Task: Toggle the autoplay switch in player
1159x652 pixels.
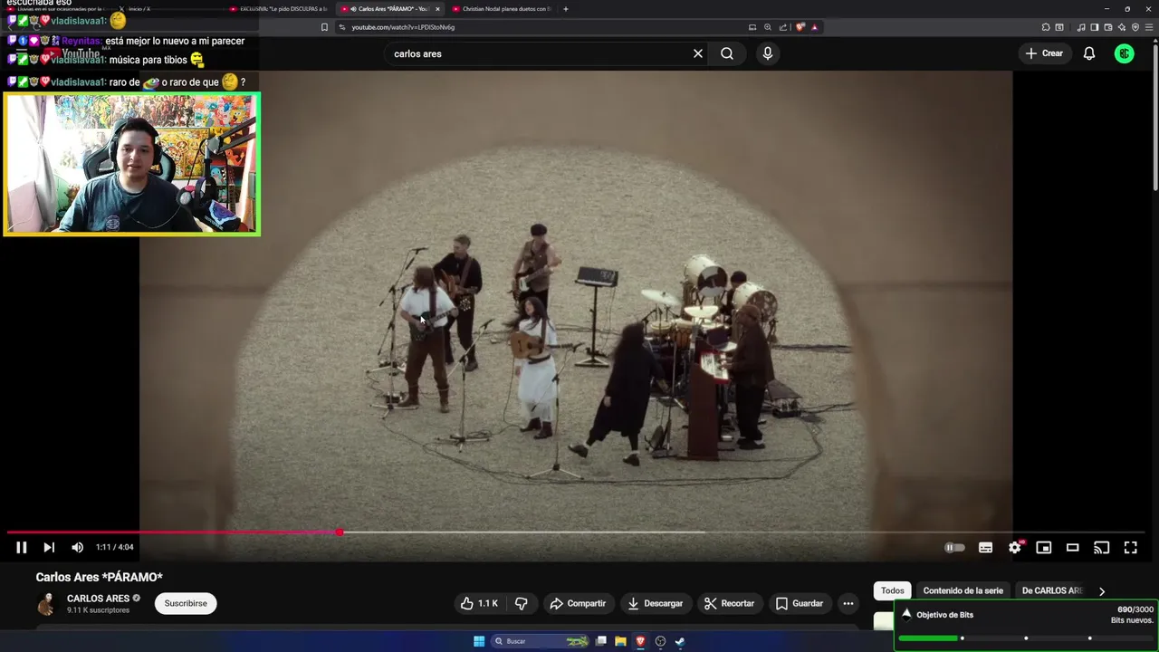Action: [954, 547]
